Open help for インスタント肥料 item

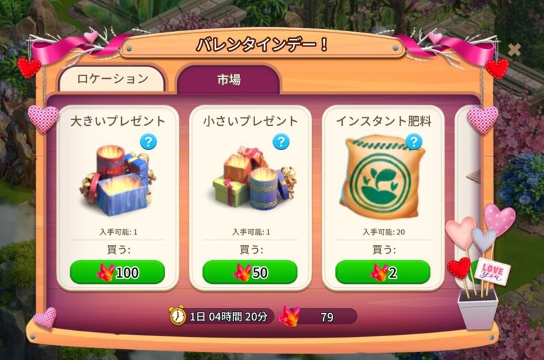[413, 142]
